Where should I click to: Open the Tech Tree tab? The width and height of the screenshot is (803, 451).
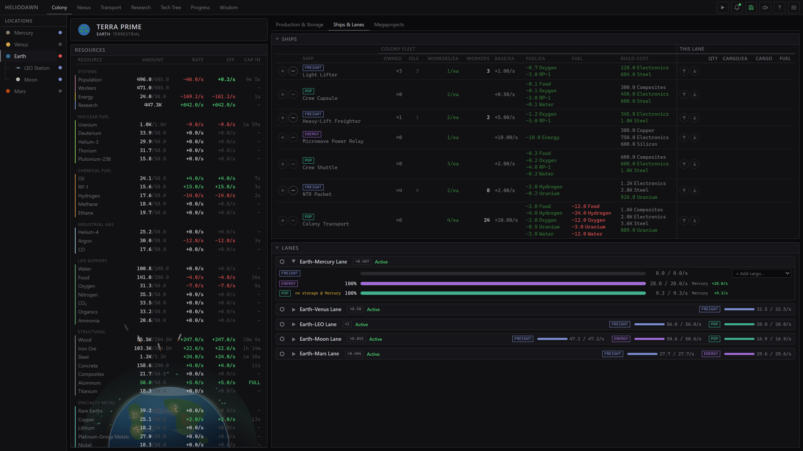171,8
